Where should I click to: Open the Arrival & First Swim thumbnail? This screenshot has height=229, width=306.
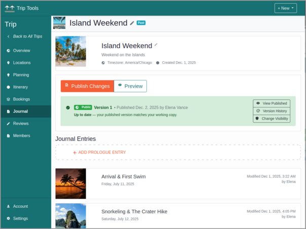70,183
